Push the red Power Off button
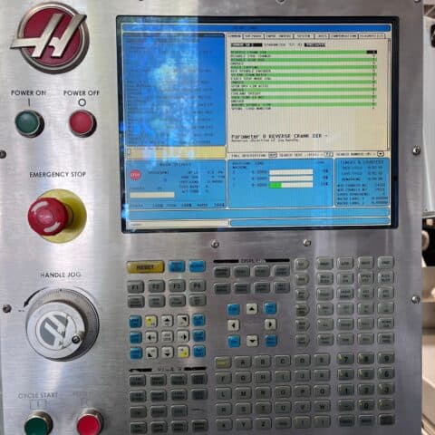The image size is (435, 435). click(82, 123)
